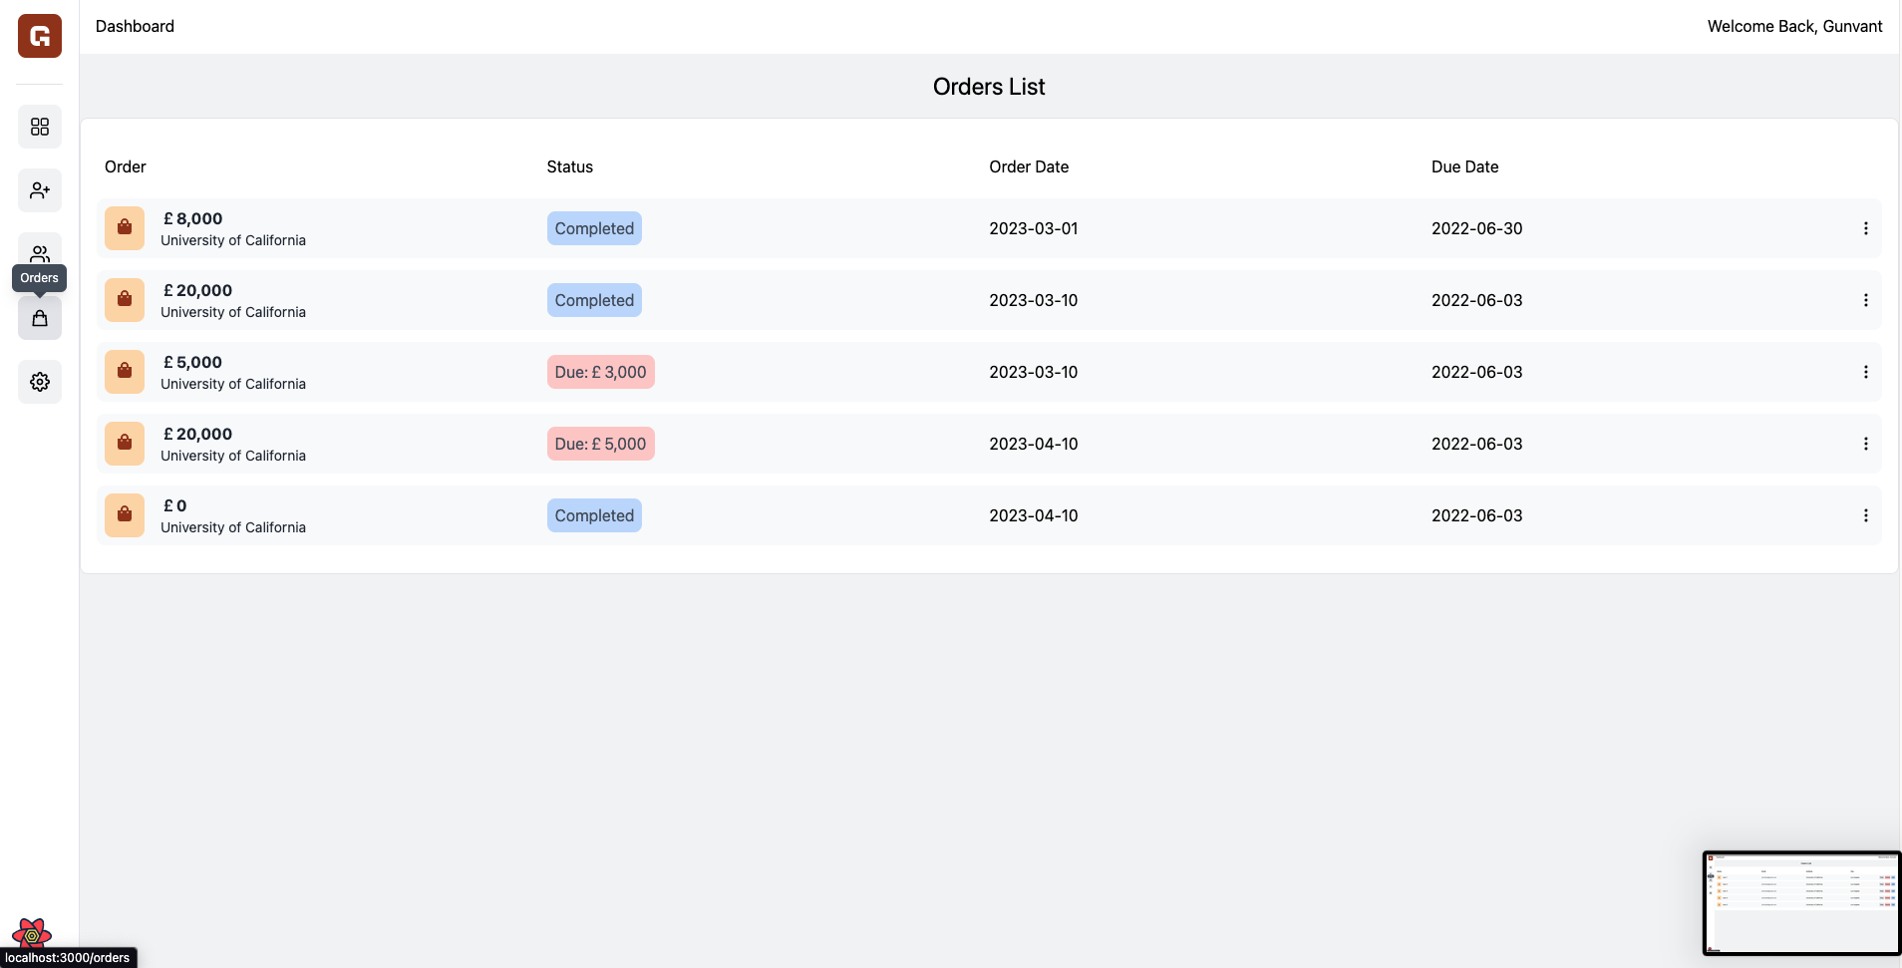Open the add-user icon in sidebar

(40, 190)
